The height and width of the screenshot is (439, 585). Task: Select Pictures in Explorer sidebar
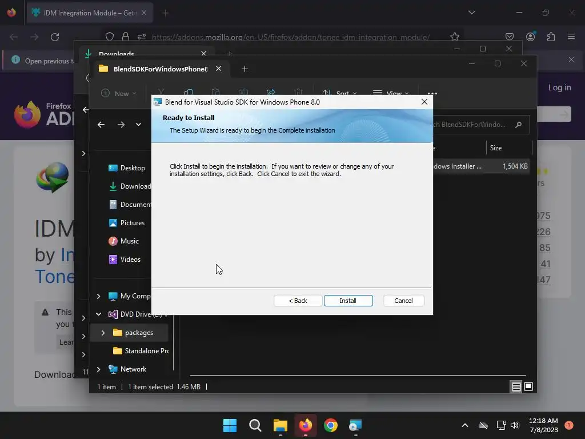pos(127,223)
